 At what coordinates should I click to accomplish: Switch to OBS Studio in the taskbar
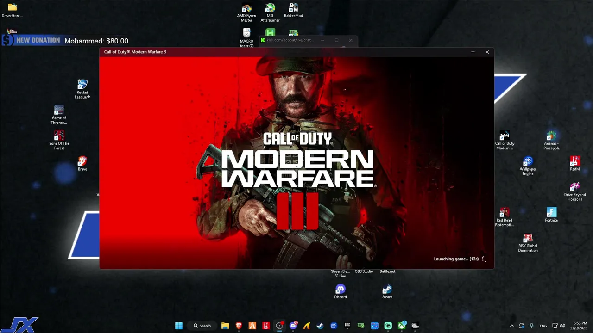pyautogui.click(x=279, y=326)
